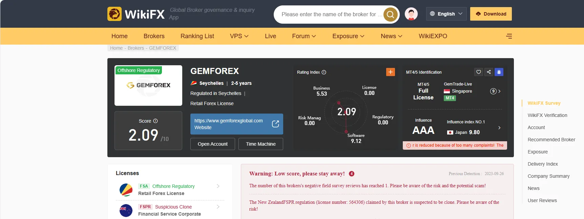Image resolution: width=584 pixels, height=219 pixels.
Task: Open the Live nav item
Action: point(270,36)
